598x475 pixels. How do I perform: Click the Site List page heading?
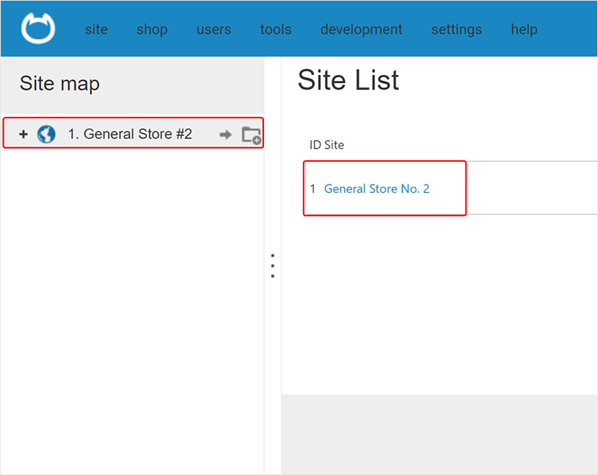(348, 80)
